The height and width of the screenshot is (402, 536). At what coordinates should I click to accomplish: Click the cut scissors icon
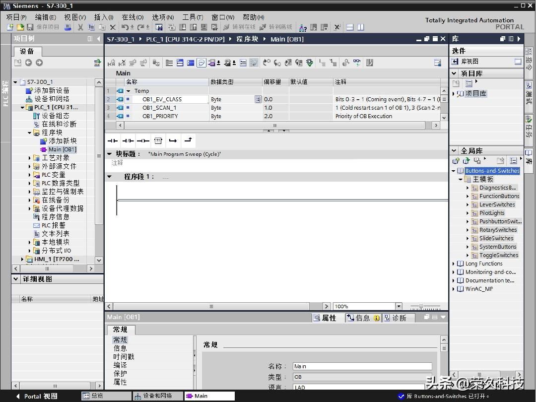pyautogui.click(x=80, y=27)
